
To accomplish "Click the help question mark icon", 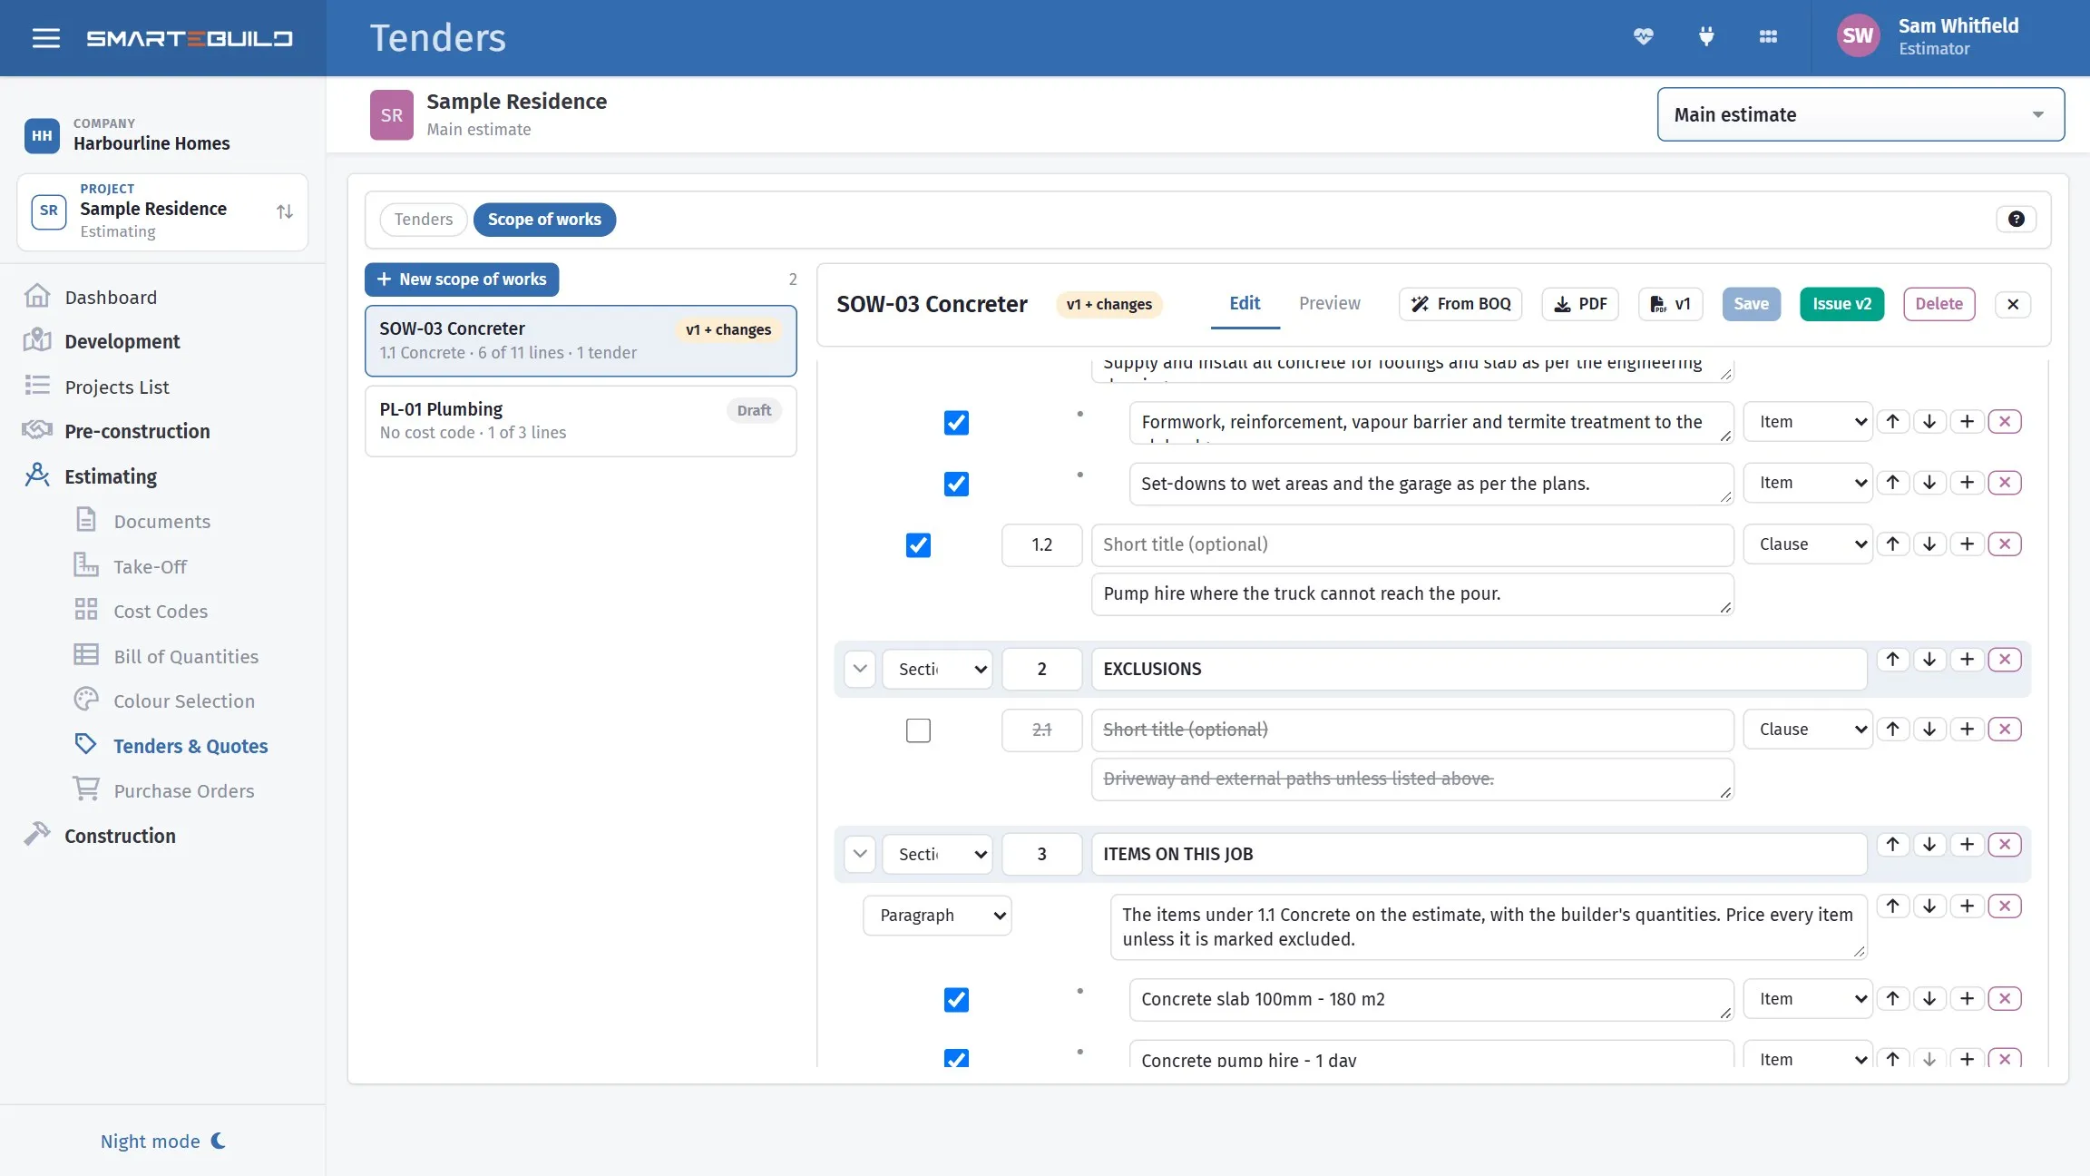I will click(2016, 219).
